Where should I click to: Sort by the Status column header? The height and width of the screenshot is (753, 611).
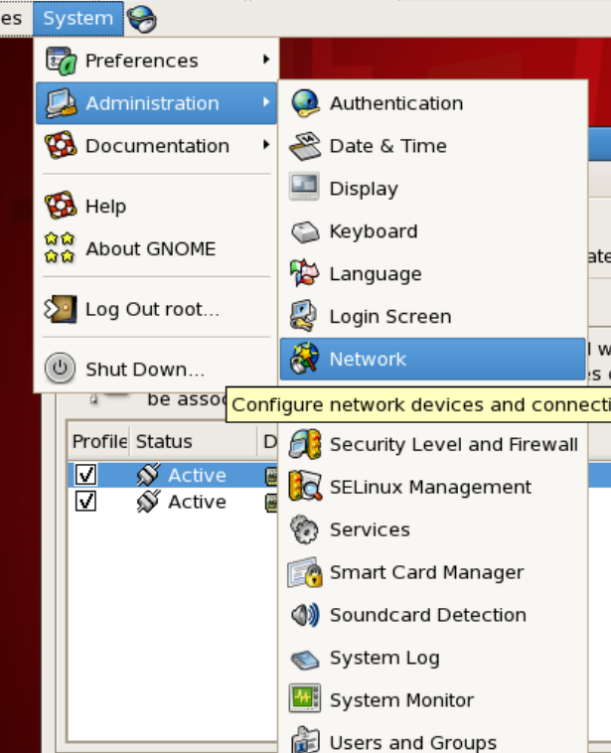193,441
